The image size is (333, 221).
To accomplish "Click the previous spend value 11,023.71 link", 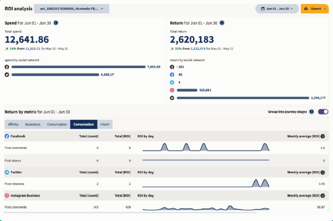I will [x=33, y=49].
